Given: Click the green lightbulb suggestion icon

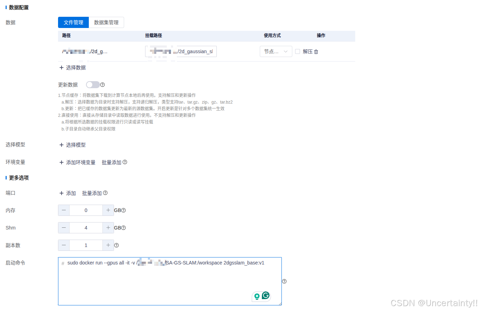Looking at the screenshot, I should (257, 297).
